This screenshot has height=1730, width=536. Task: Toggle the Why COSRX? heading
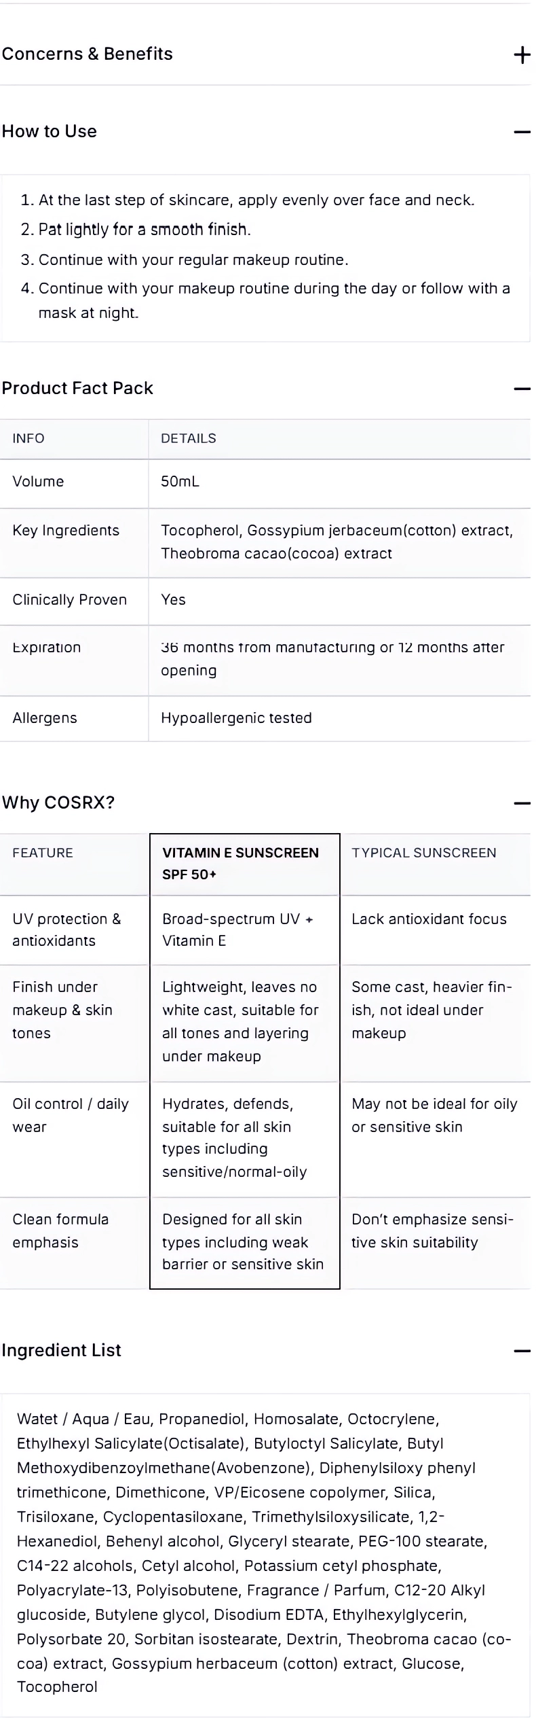click(x=58, y=802)
